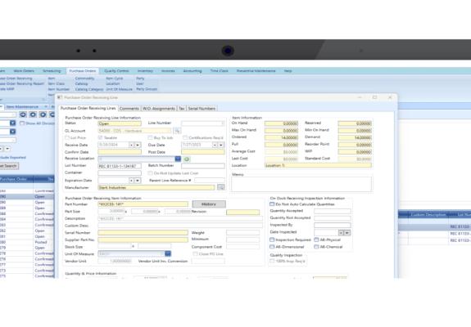Open the Inventory menu tab

pos(145,71)
